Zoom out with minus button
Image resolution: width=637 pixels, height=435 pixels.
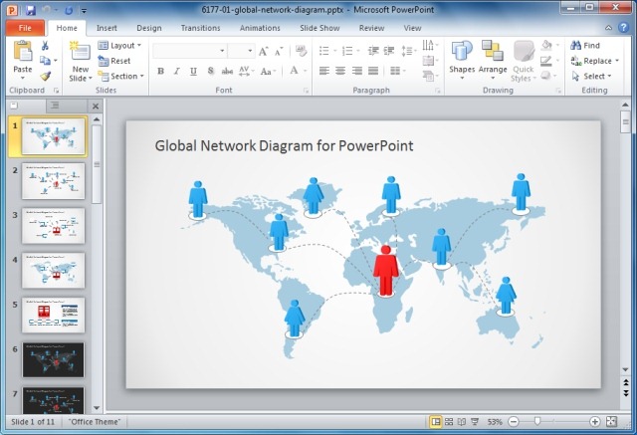[514, 422]
